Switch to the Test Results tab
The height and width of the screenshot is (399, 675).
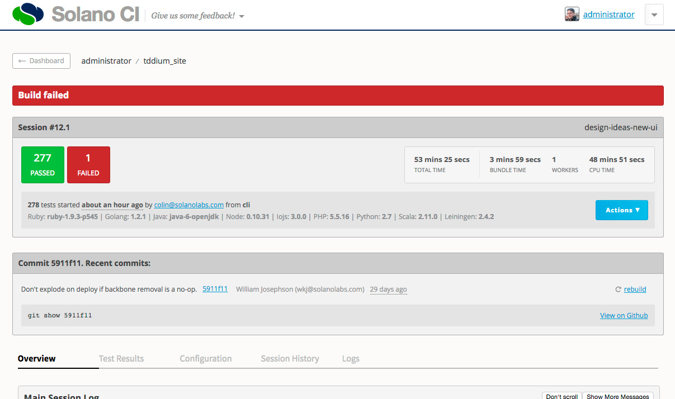tap(121, 359)
